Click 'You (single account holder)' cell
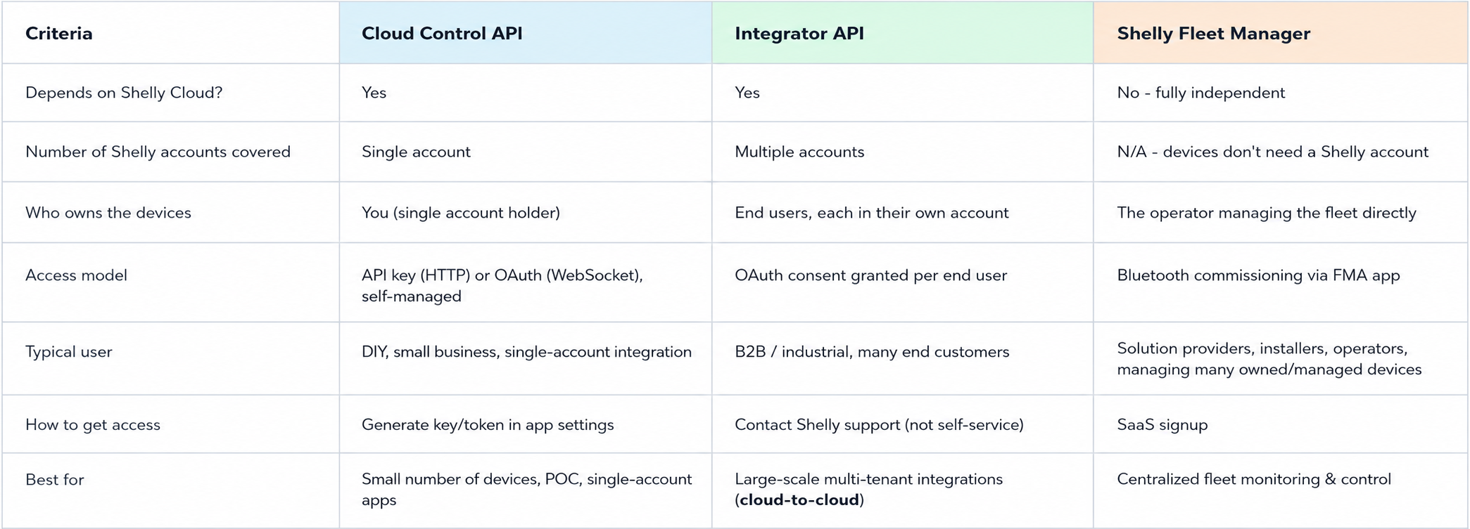Viewport: 1470px width, 529px height. [461, 213]
